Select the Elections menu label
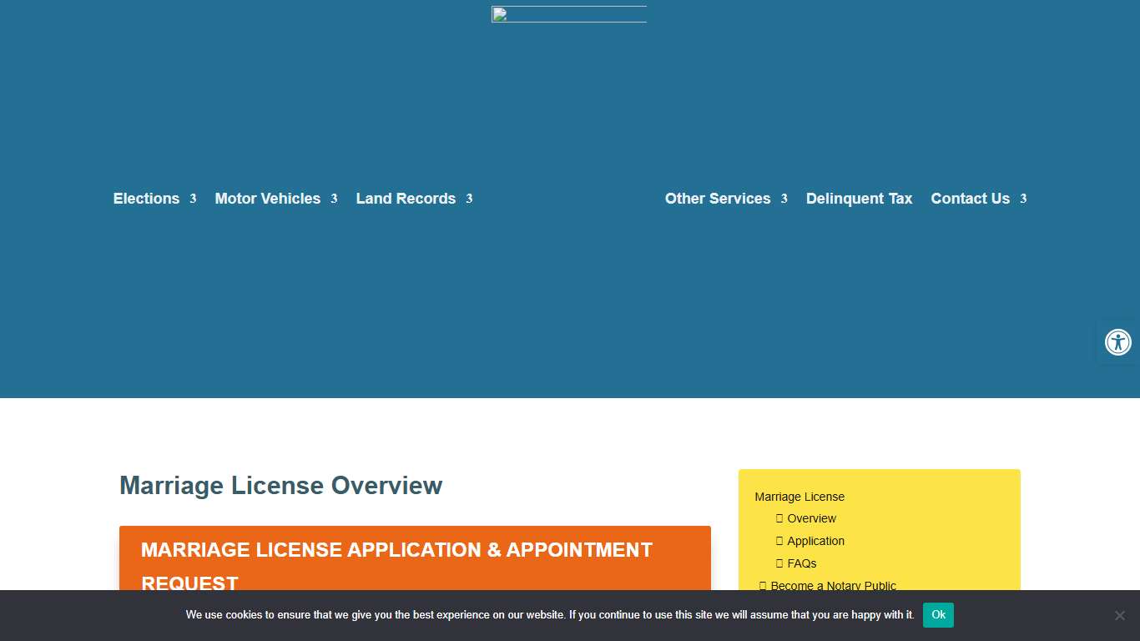 (146, 199)
